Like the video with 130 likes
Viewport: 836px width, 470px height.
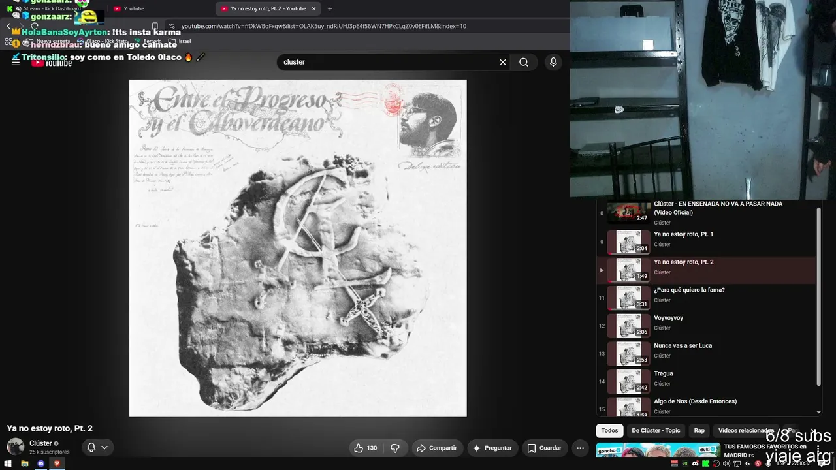[x=366, y=448]
